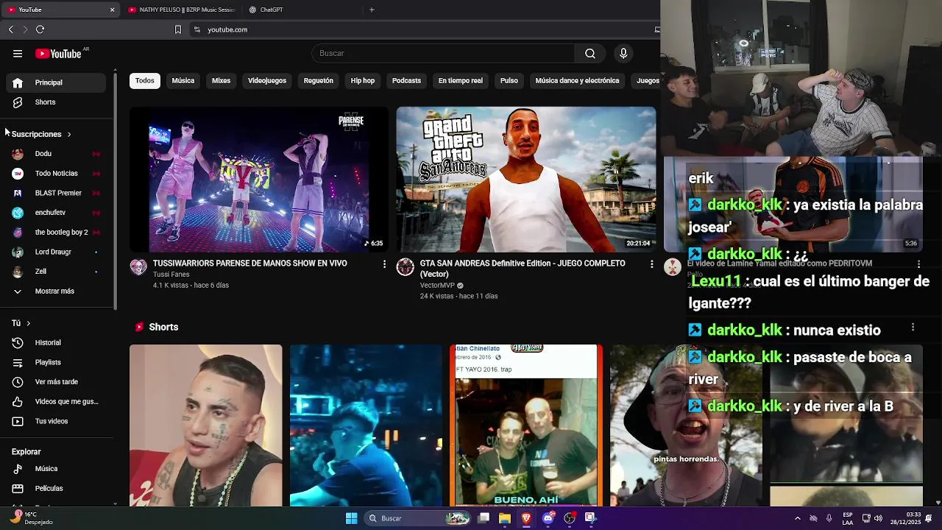
Task: Open File Explorer from taskbar
Action: pos(505,518)
